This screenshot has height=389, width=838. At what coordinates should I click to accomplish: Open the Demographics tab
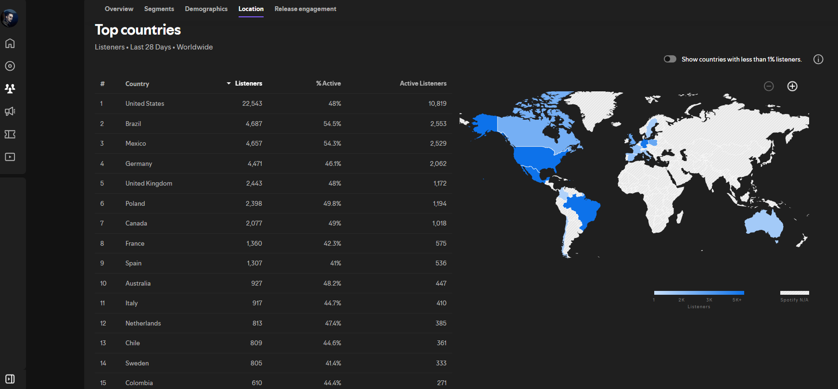tap(206, 9)
